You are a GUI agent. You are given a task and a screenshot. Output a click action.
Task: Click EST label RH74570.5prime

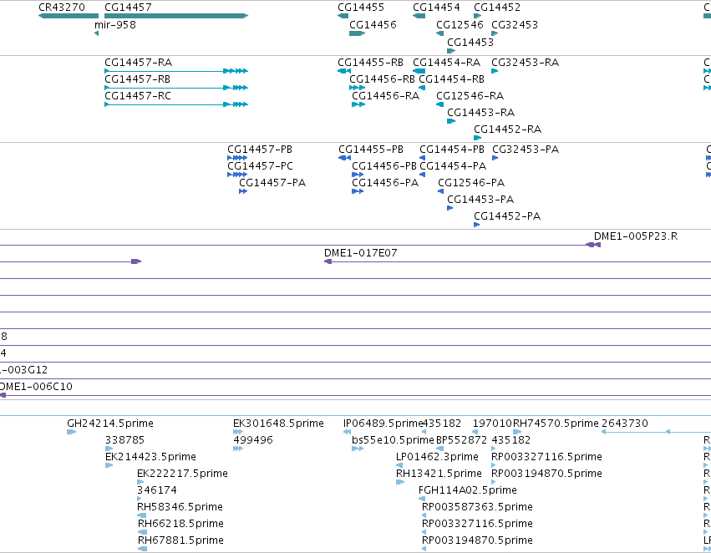[556, 424]
